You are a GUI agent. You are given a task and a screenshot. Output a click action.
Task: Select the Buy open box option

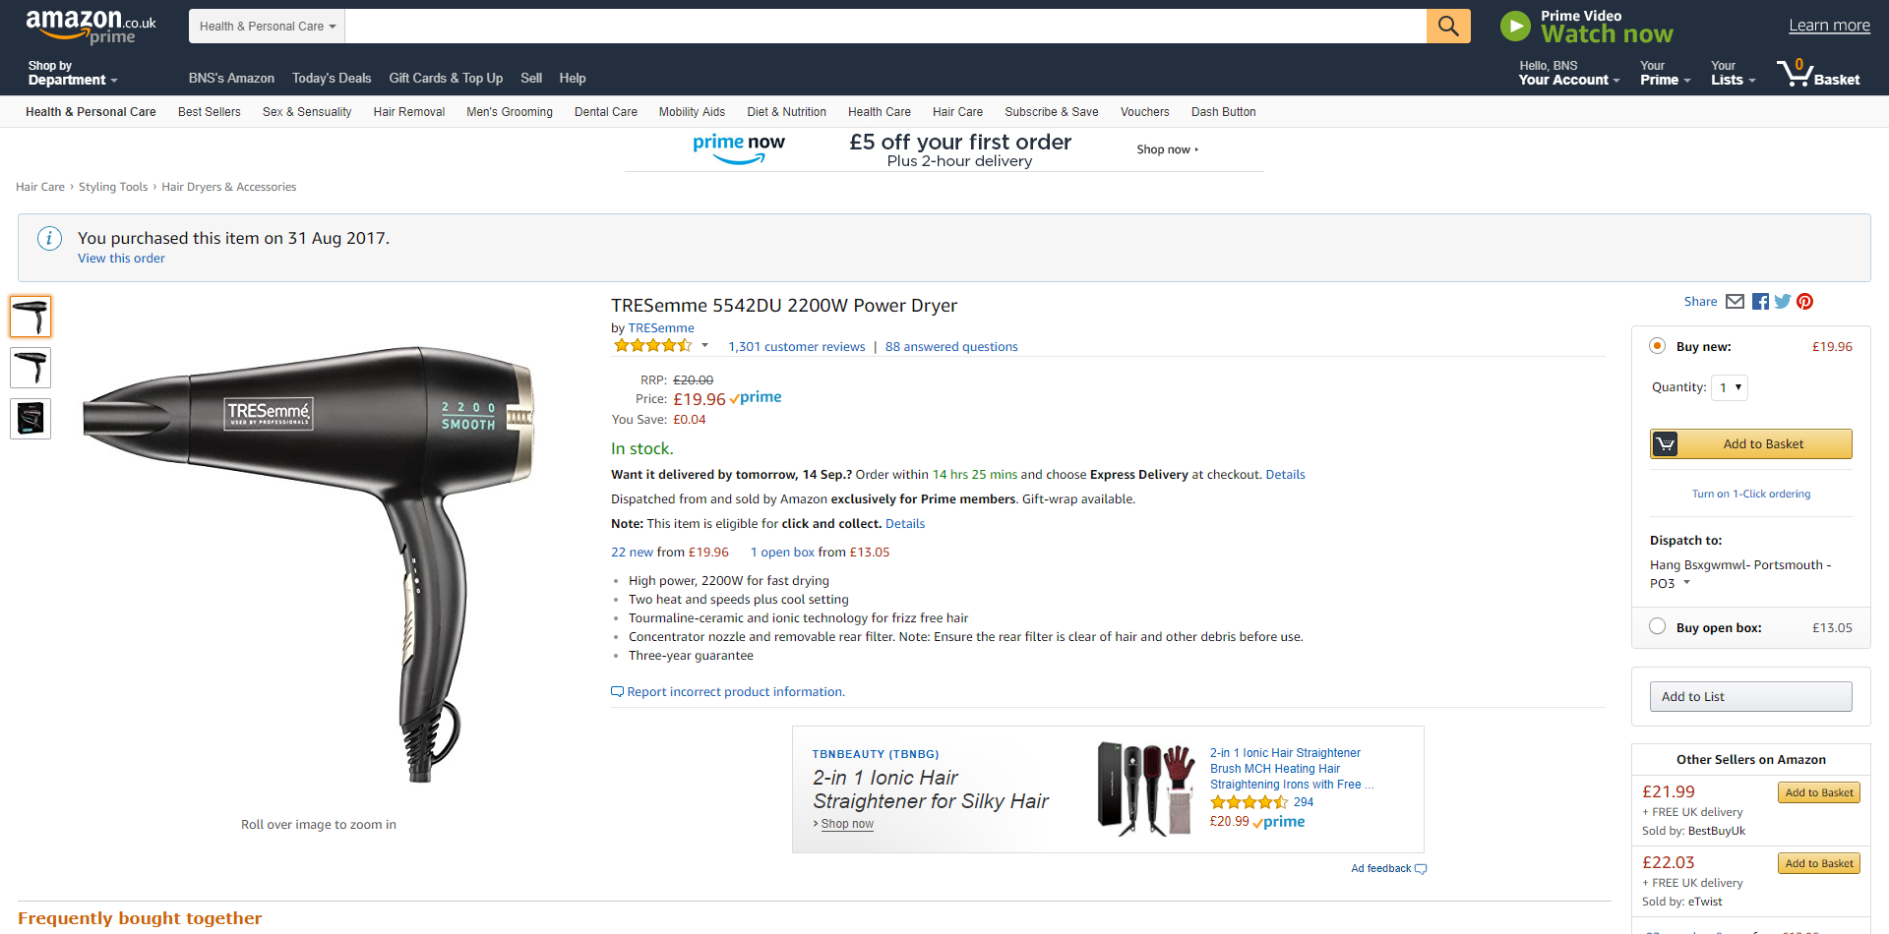pyautogui.click(x=1658, y=627)
